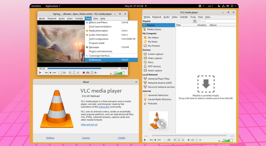Mute the speaker icon in the Spring movie window
The width and height of the screenshot is (266, 146).
tap(111, 74)
